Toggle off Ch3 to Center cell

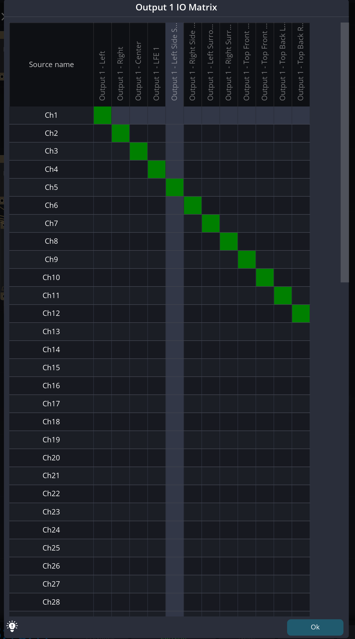pos(139,151)
